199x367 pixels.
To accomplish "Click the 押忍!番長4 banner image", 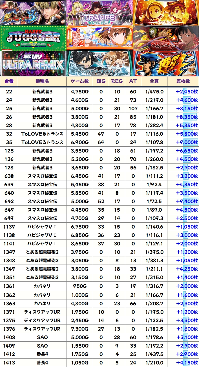I will [166, 63].
